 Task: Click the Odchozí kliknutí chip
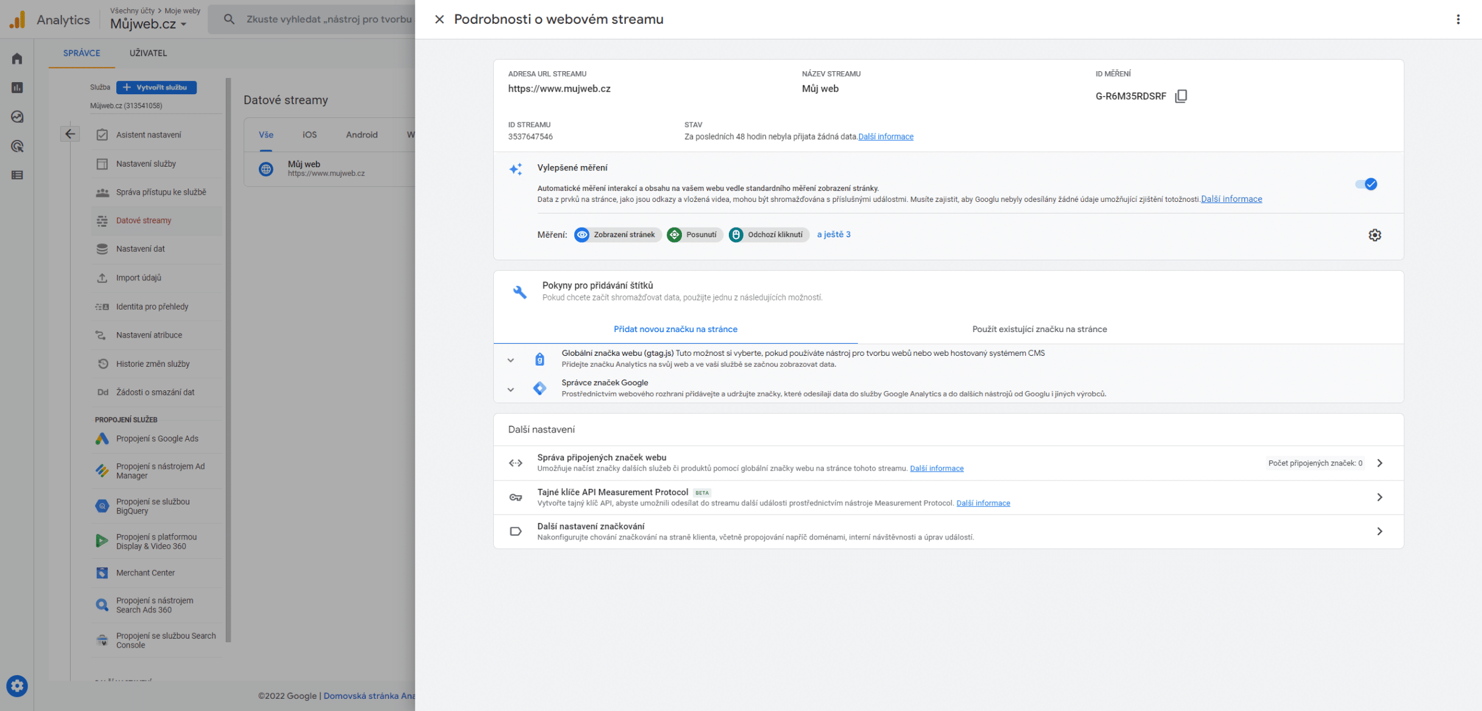(768, 234)
